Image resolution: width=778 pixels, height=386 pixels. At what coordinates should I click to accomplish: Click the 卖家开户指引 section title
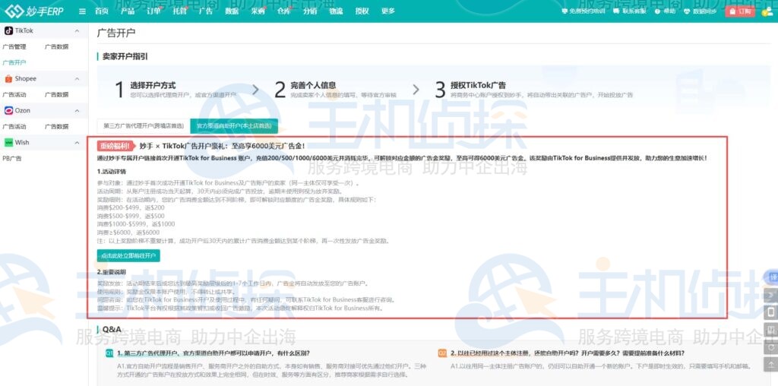(x=125, y=56)
